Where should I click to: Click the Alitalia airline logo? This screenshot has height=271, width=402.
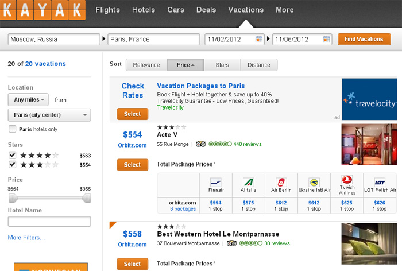pyautogui.click(x=249, y=182)
